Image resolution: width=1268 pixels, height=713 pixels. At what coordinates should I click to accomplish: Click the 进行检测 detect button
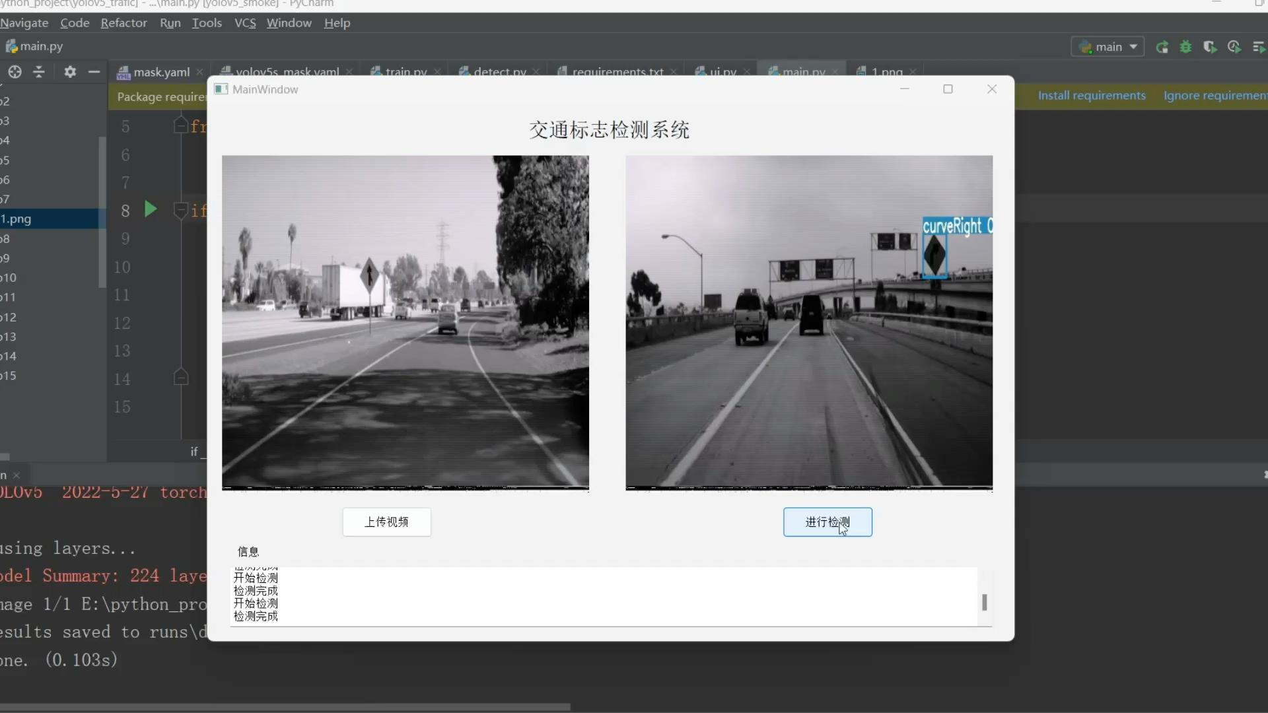click(827, 522)
